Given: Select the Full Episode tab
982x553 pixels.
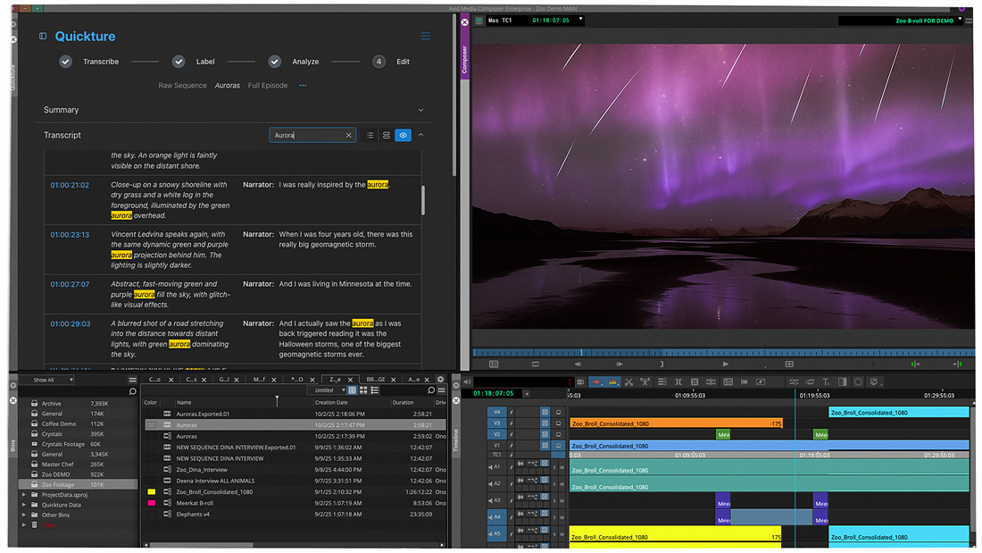Looking at the screenshot, I should 268,85.
